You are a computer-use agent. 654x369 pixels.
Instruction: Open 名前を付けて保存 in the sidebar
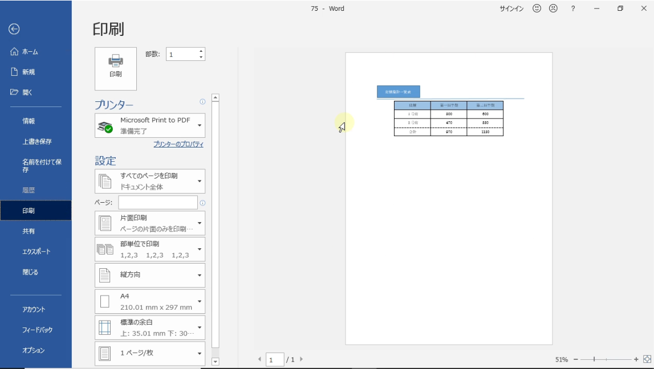(x=42, y=166)
